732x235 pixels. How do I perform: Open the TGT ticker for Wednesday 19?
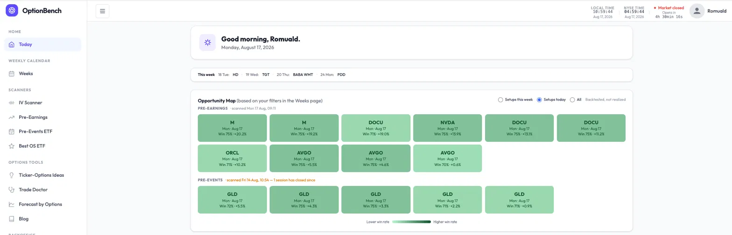click(266, 75)
